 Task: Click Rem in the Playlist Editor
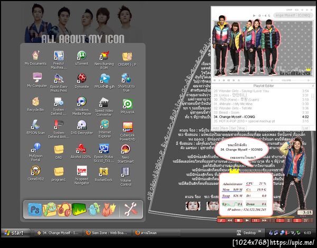[225, 128]
